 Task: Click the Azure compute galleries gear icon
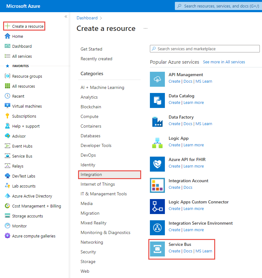pos(7,236)
